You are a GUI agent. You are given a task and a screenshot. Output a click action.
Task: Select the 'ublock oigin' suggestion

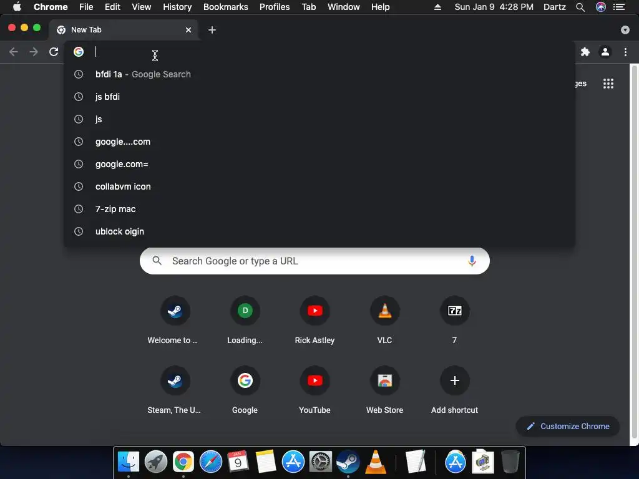point(319,231)
